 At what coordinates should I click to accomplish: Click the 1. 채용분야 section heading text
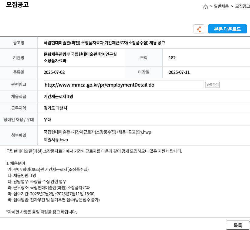(16, 163)
